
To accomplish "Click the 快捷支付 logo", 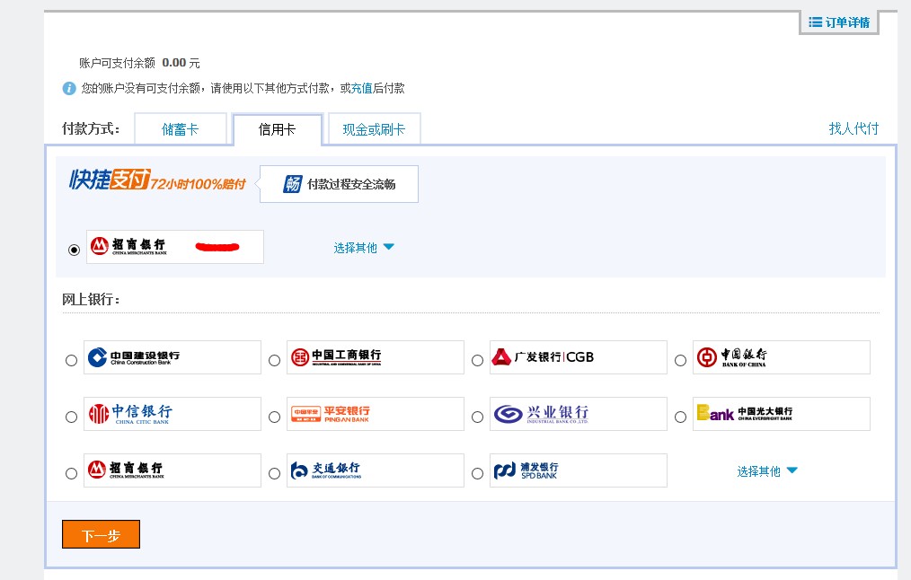I will (x=110, y=180).
